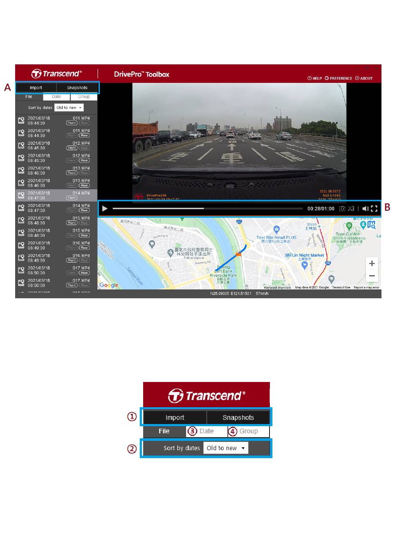The width and height of the screenshot is (400, 533).
Task: Zoom in on the Google map
Action: pos(372,264)
